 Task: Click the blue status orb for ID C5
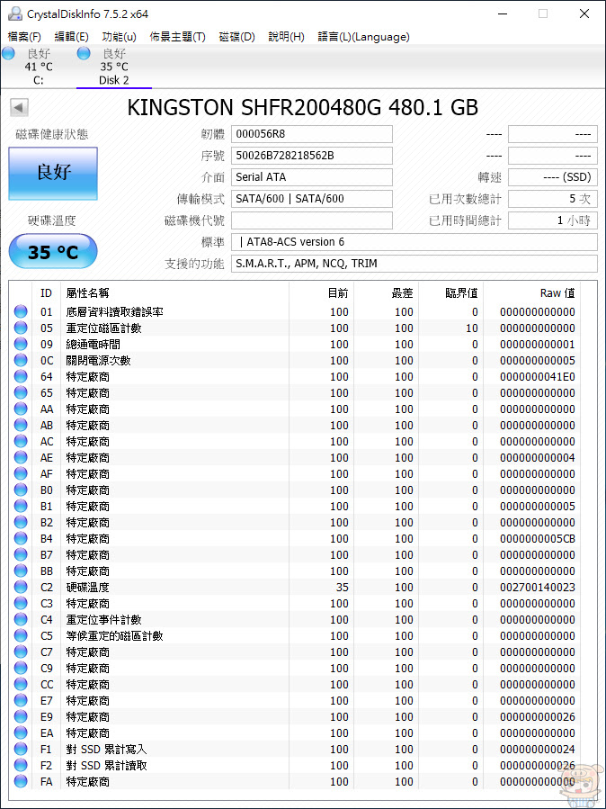21,635
